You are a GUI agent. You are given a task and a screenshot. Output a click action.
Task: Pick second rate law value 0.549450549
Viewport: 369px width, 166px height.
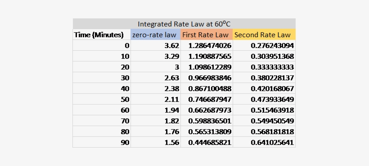tap(264, 121)
